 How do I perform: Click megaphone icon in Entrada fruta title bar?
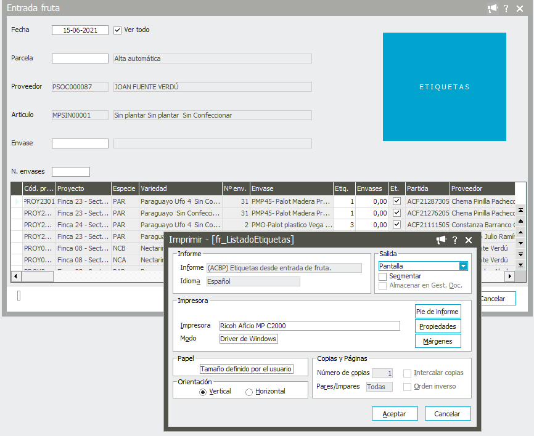point(492,8)
